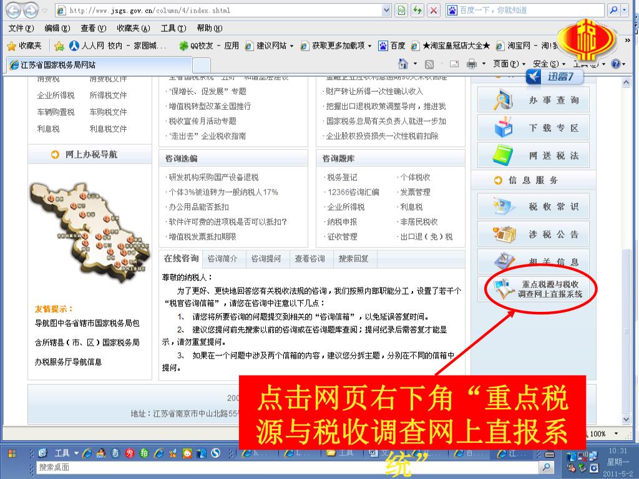Switch to the 咨询提问 tab
This screenshot has width=639, height=479.
pos(266,259)
